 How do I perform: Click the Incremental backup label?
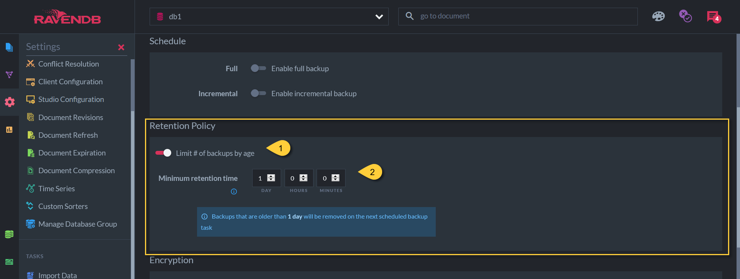tap(218, 94)
